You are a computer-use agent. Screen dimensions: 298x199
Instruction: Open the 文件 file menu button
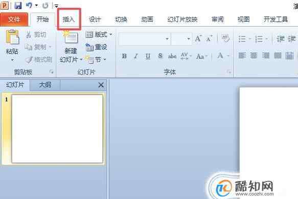tap(14, 19)
